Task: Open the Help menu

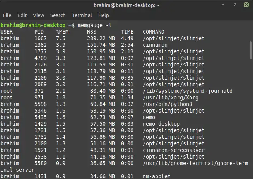Action: 103,15
